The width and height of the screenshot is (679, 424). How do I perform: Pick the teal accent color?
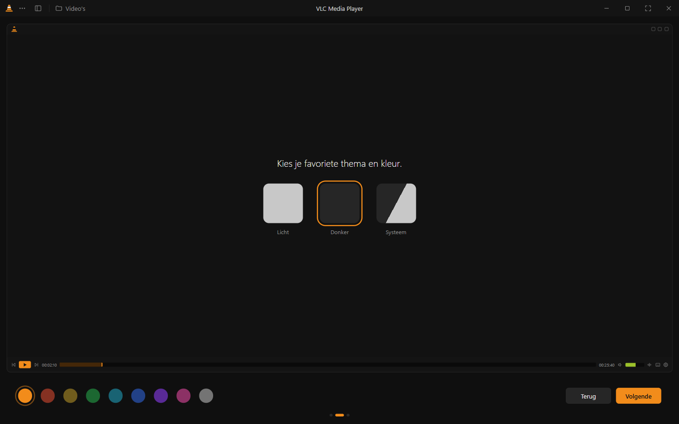click(x=116, y=396)
